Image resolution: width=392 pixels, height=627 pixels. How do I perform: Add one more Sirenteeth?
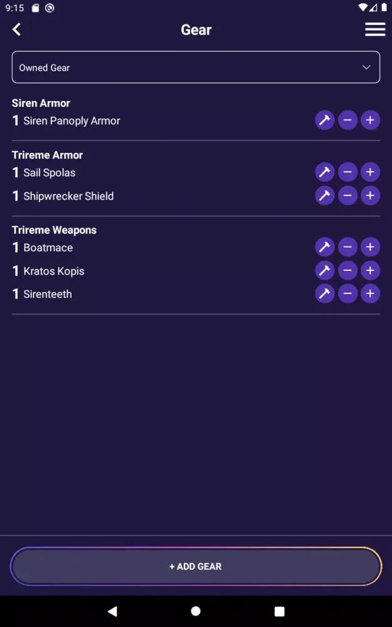[370, 293]
